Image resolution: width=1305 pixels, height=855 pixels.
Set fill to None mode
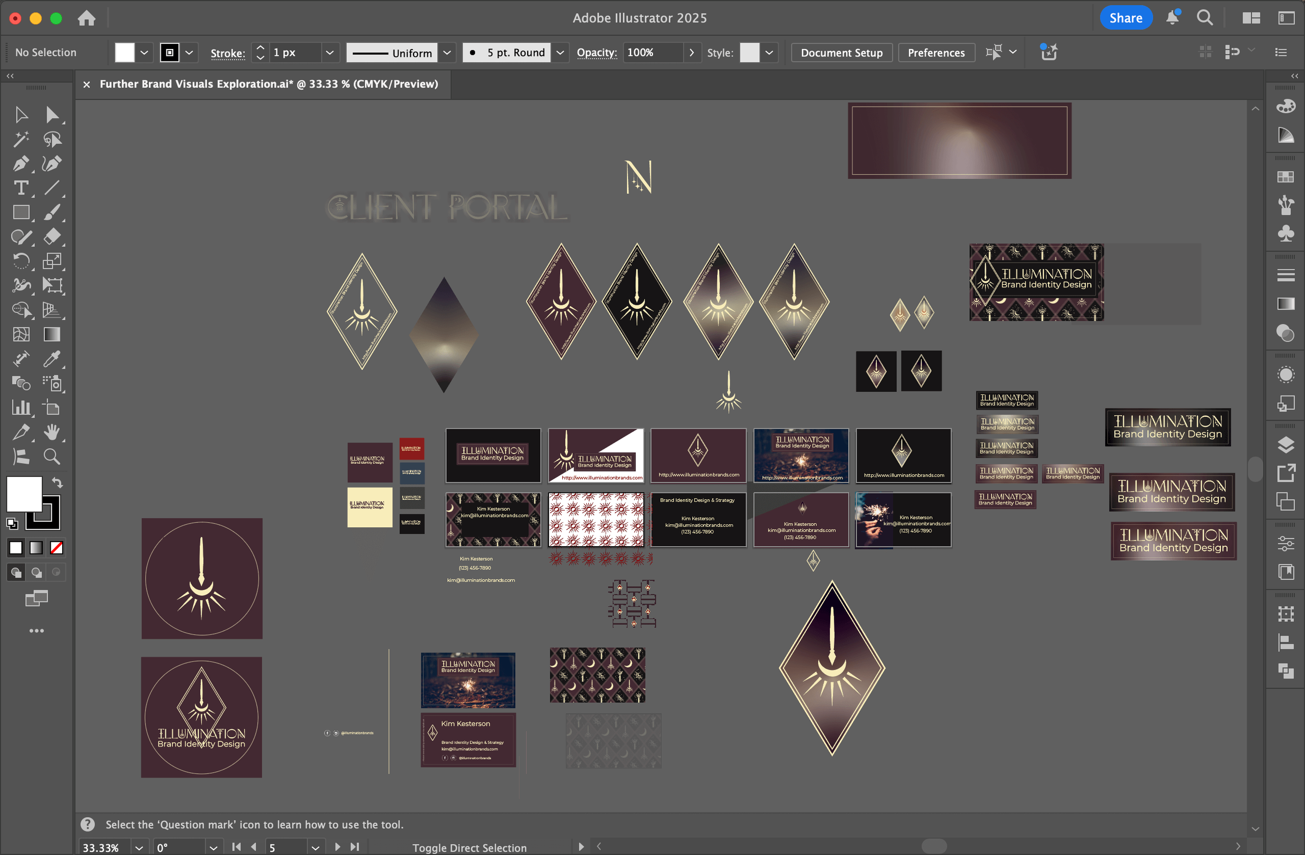click(56, 548)
